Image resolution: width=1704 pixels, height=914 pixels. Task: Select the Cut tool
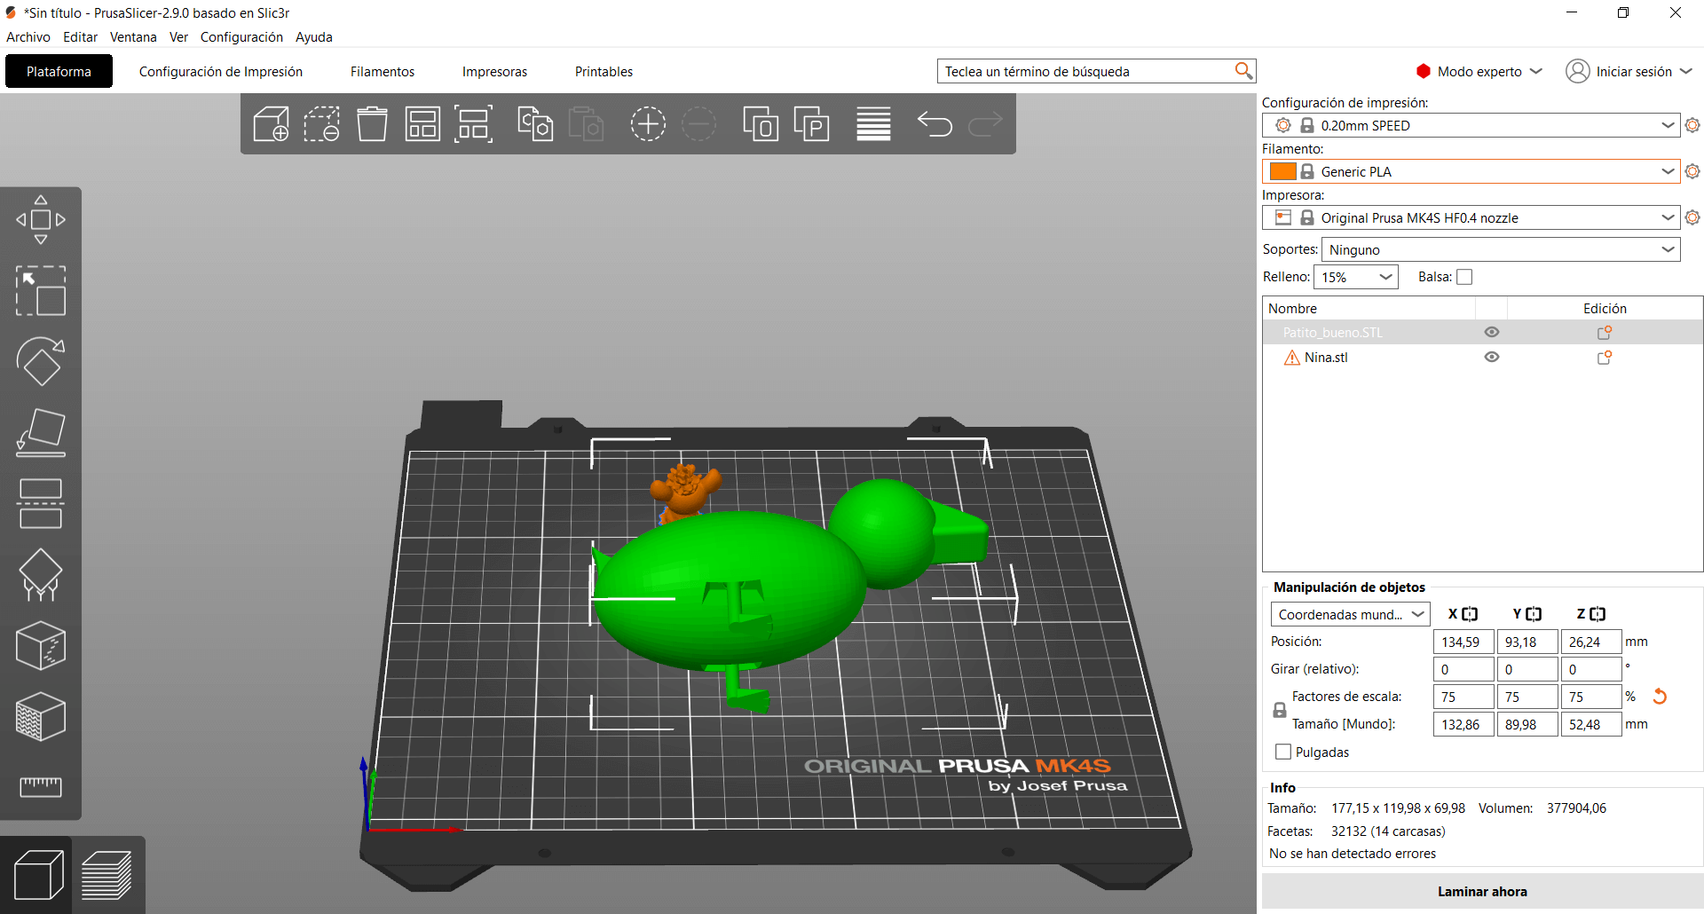tap(41, 504)
